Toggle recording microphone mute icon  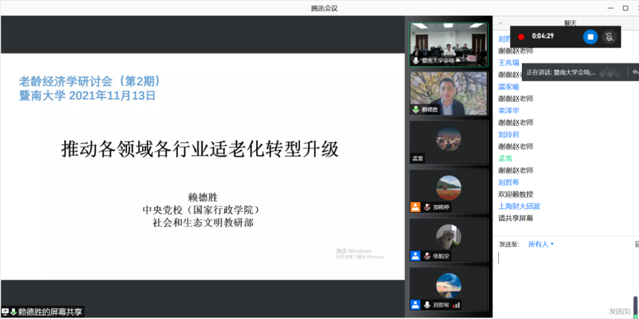[x=609, y=37]
